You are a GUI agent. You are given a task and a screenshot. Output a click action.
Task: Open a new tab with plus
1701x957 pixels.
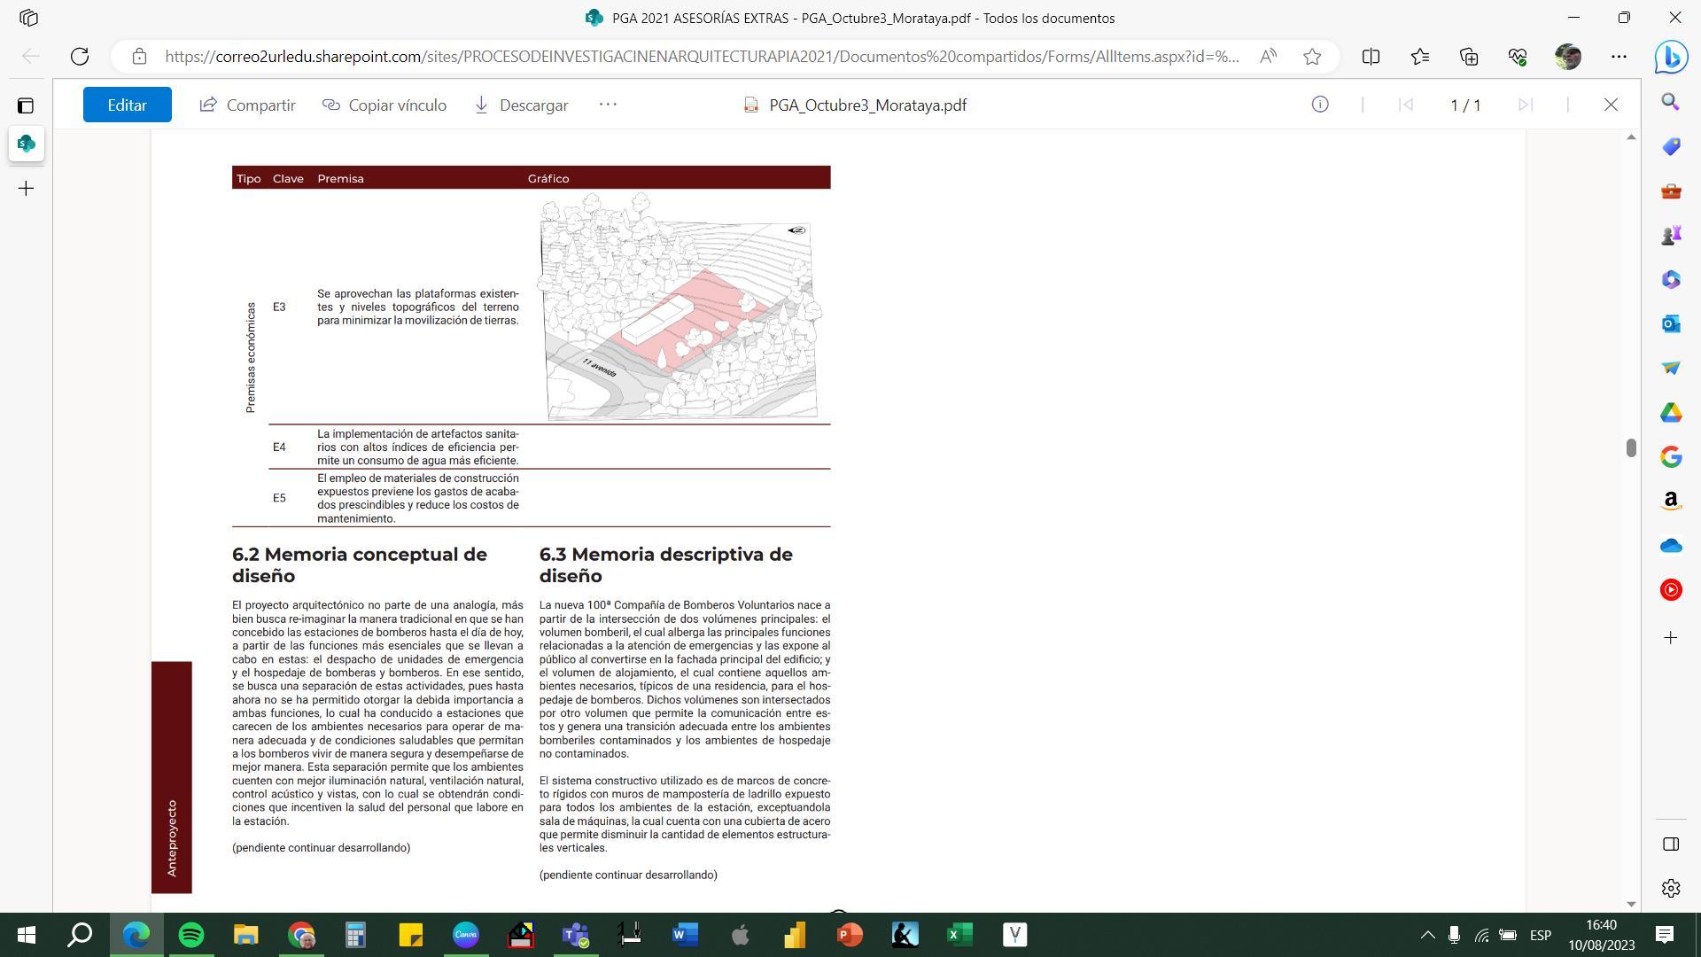[x=27, y=188]
